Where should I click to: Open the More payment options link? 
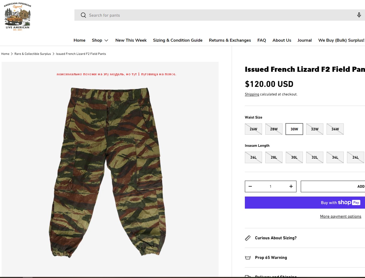pyautogui.click(x=341, y=216)
